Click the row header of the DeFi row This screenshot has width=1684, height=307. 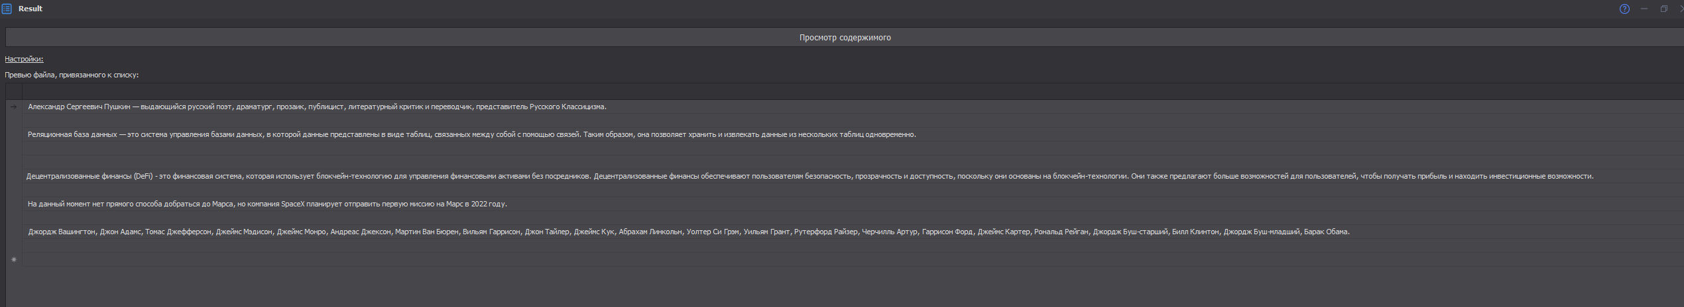[14, 176]
